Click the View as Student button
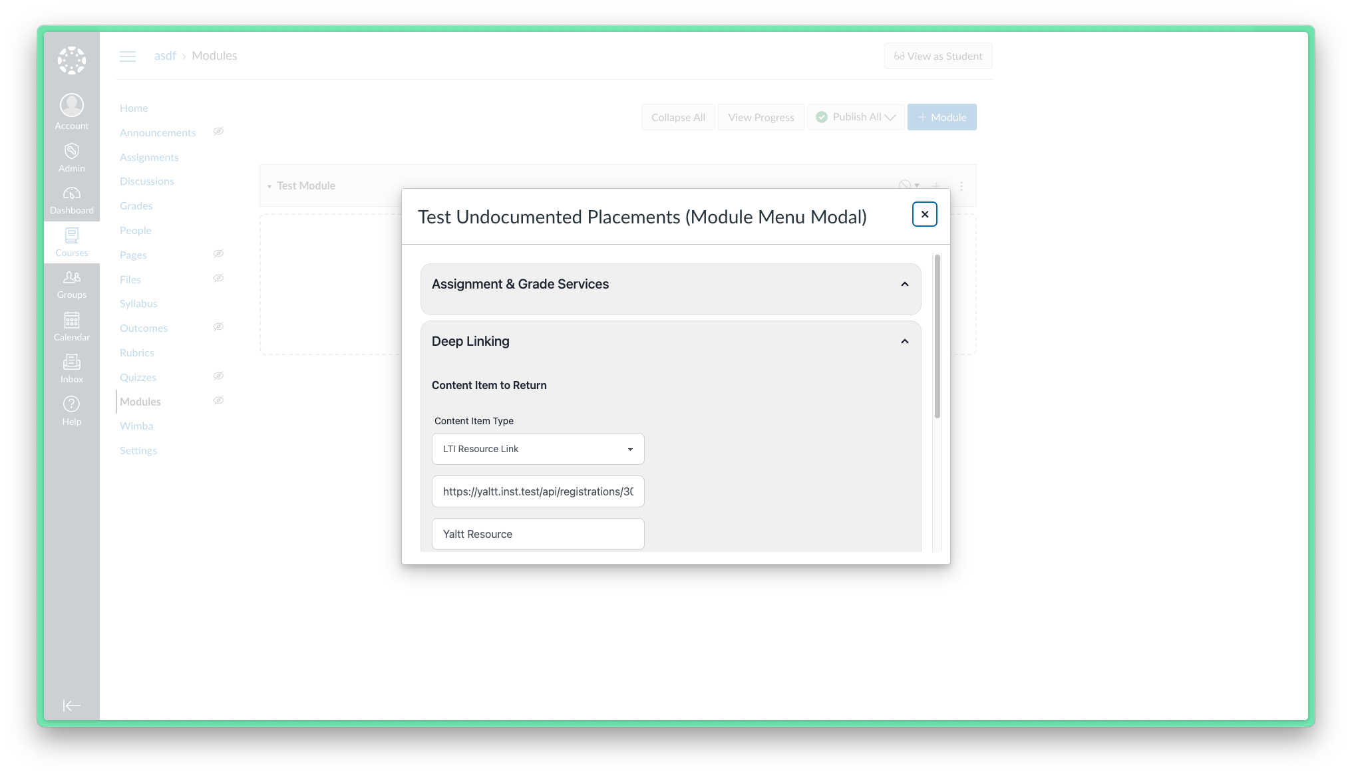 coord(938,56)
